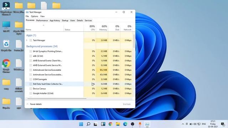Select the This PC desktop icon
Screen dimensions: 228x128
point(6,26)
